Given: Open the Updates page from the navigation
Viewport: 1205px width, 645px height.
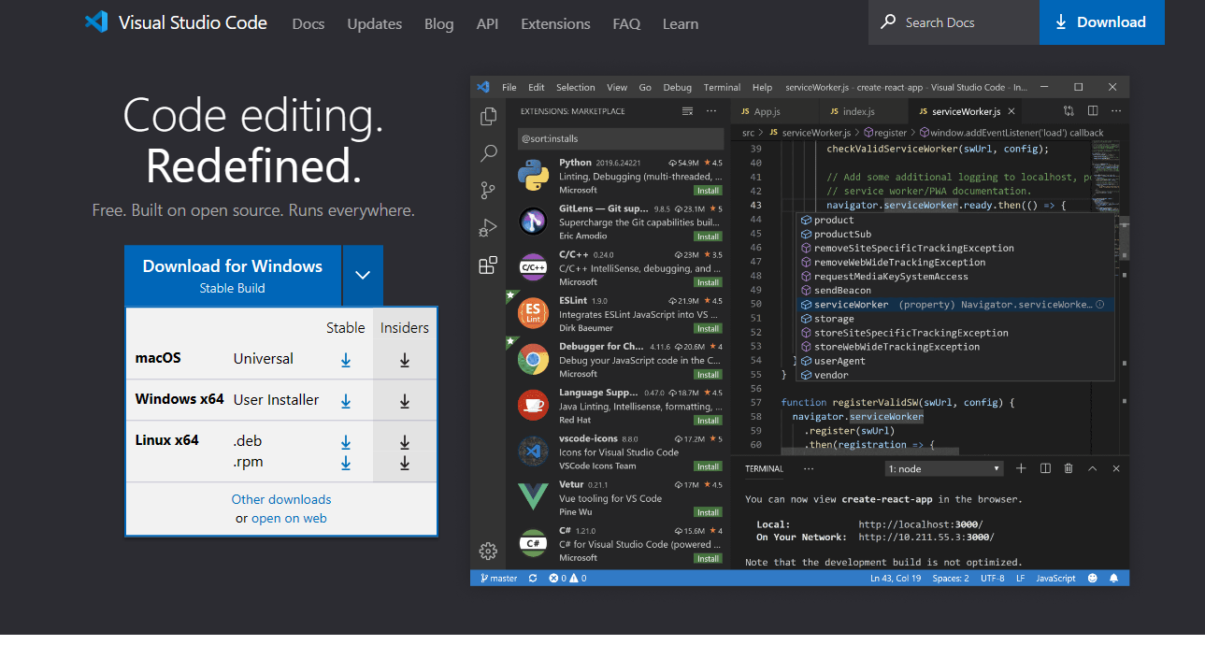Looking at the screenshot, I should tap(374, 24).
